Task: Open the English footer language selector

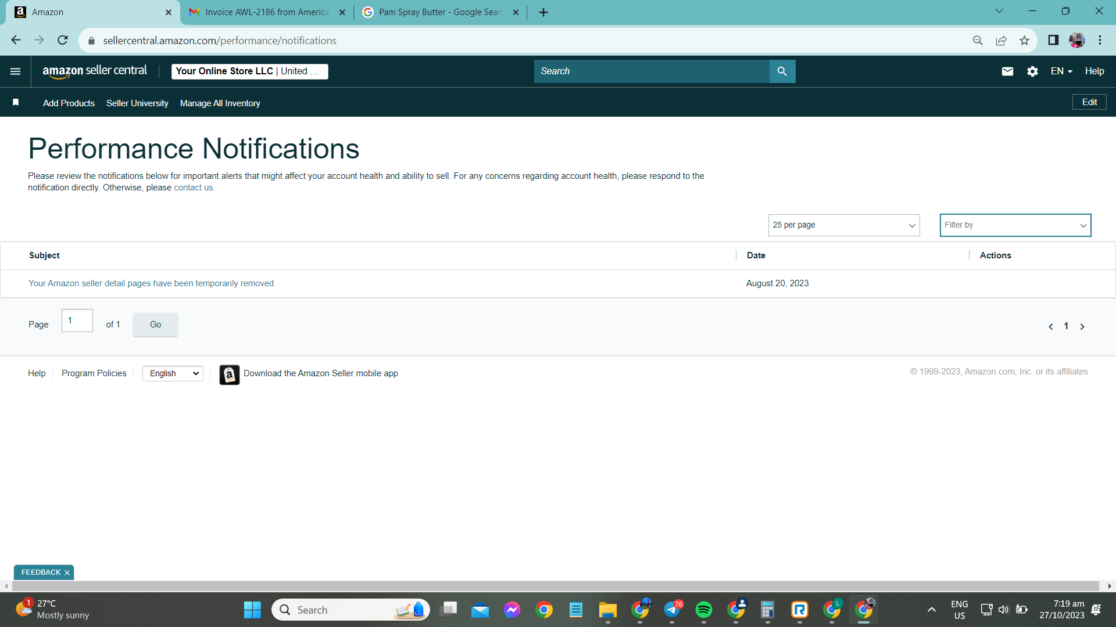Action: coord(173,373)
